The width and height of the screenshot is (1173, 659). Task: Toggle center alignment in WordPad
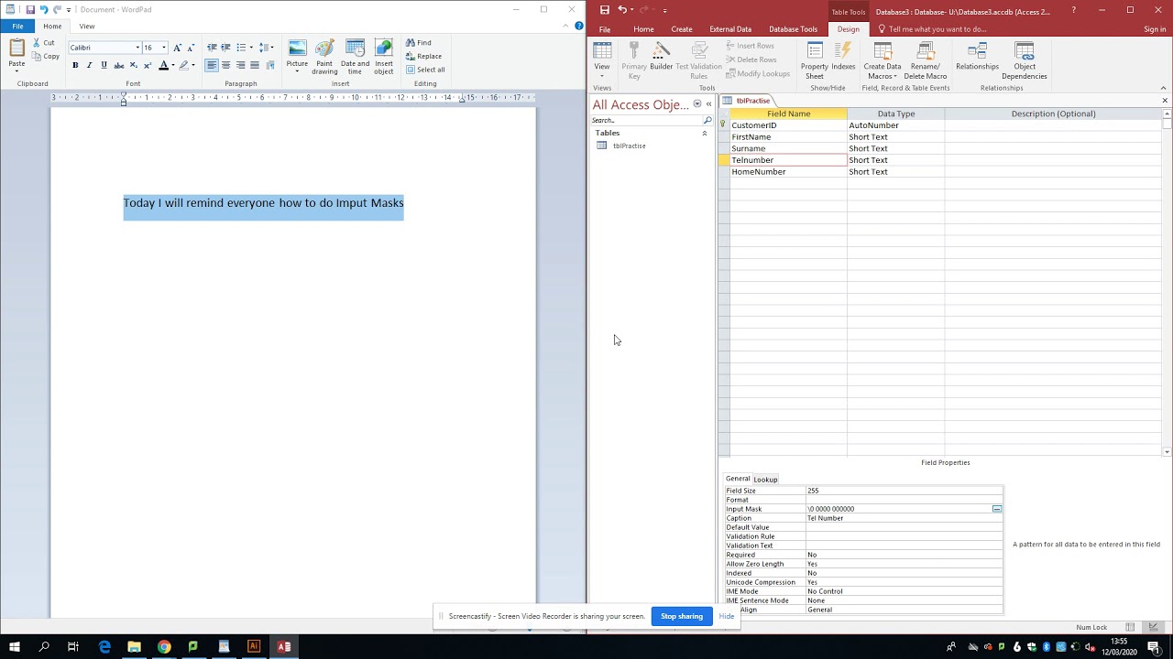pyautogui.click(x=225, y=65)
